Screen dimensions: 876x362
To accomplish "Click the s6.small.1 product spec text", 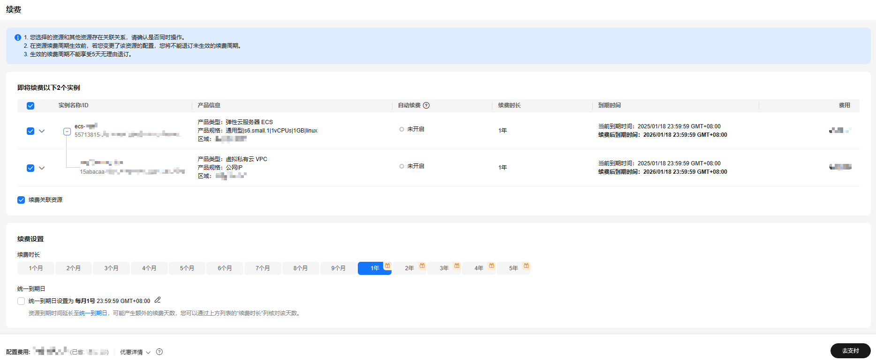I will click(272, 131).
